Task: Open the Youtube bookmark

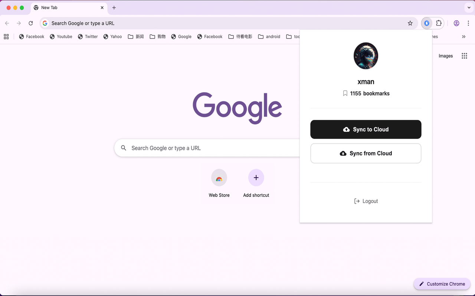Action: pos(61,37)
